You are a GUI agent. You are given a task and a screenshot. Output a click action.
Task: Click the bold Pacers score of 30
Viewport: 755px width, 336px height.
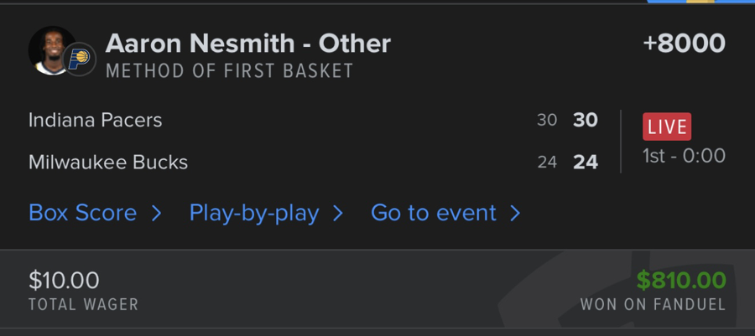(586, 120)
